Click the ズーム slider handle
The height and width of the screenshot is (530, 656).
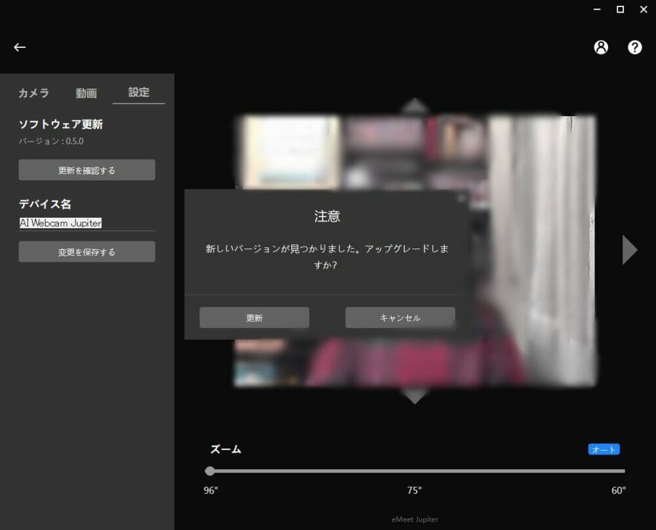click(210, 470)
